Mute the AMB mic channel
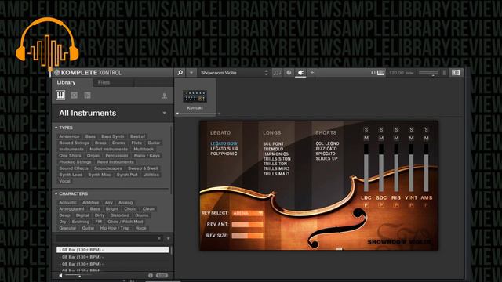Viewport: 502px width, 282px height. click(426, 138)
